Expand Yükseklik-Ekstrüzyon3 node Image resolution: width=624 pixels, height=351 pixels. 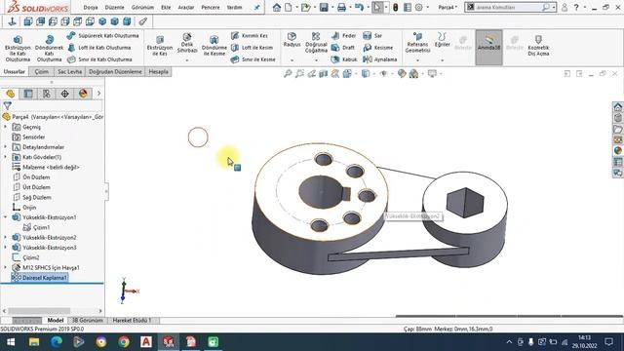[5, 247]
